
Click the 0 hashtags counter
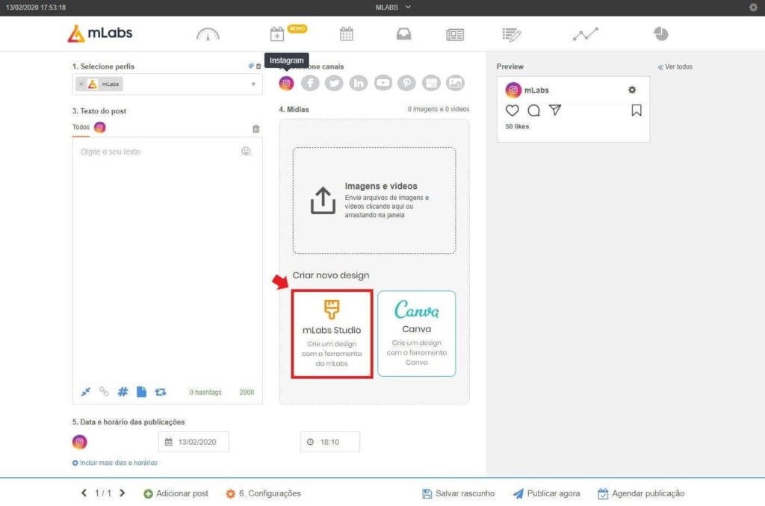tap(205, 393)
